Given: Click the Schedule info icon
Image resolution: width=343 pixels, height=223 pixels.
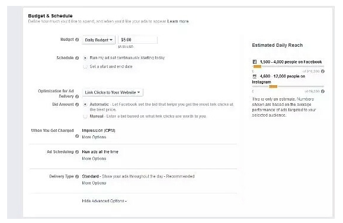Looking at the screenshot, I should point(77,58).
